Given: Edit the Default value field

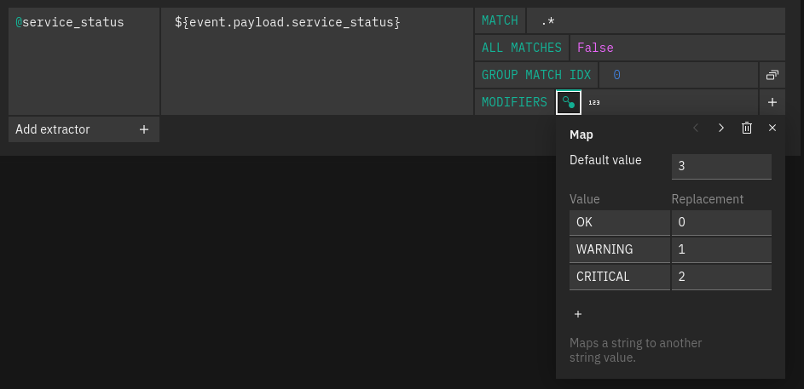Looking at the screenshot, I should click(x=721, y=166).
